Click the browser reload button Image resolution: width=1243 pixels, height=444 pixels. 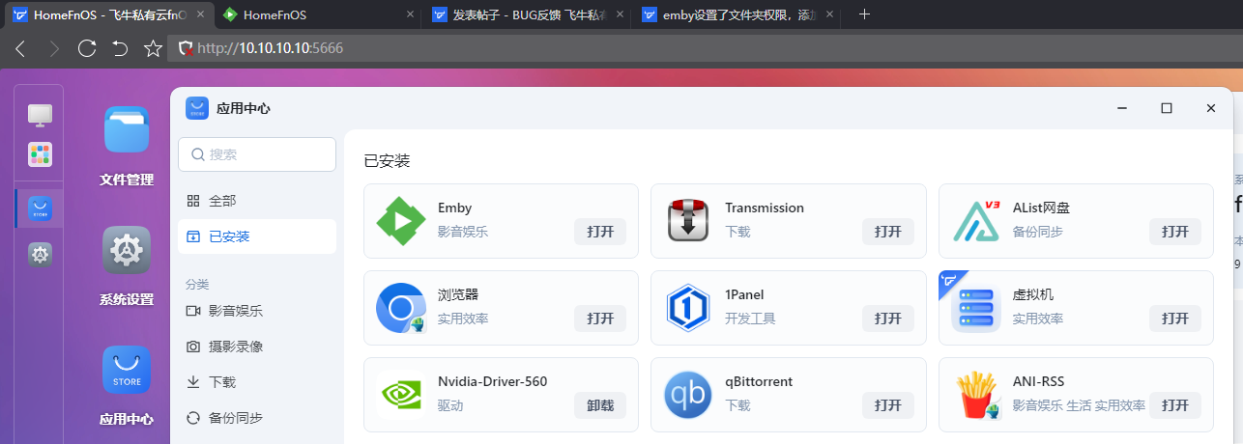[87, 48]
